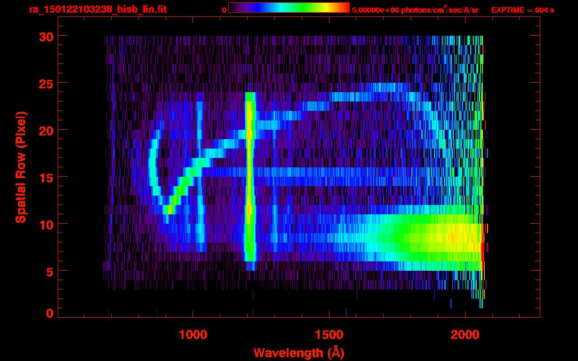Click the Spatial Row (Pixel) axis title

point(20,167)
